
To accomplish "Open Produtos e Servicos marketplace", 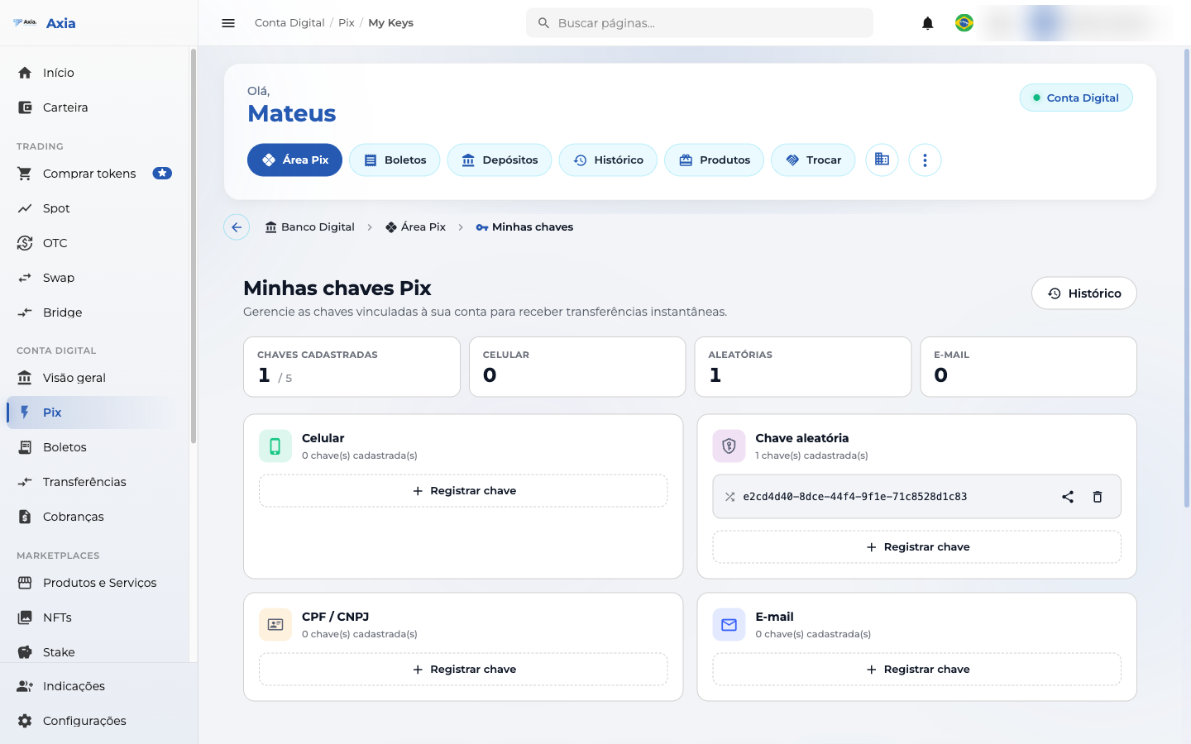I will [94, 583].
